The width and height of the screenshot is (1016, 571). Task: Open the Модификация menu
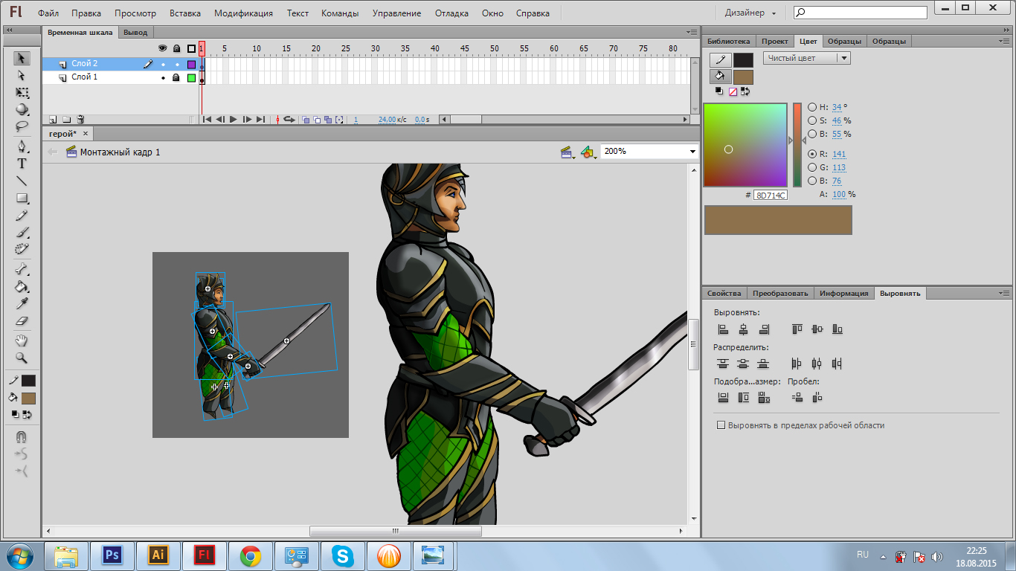pos(243,13)
